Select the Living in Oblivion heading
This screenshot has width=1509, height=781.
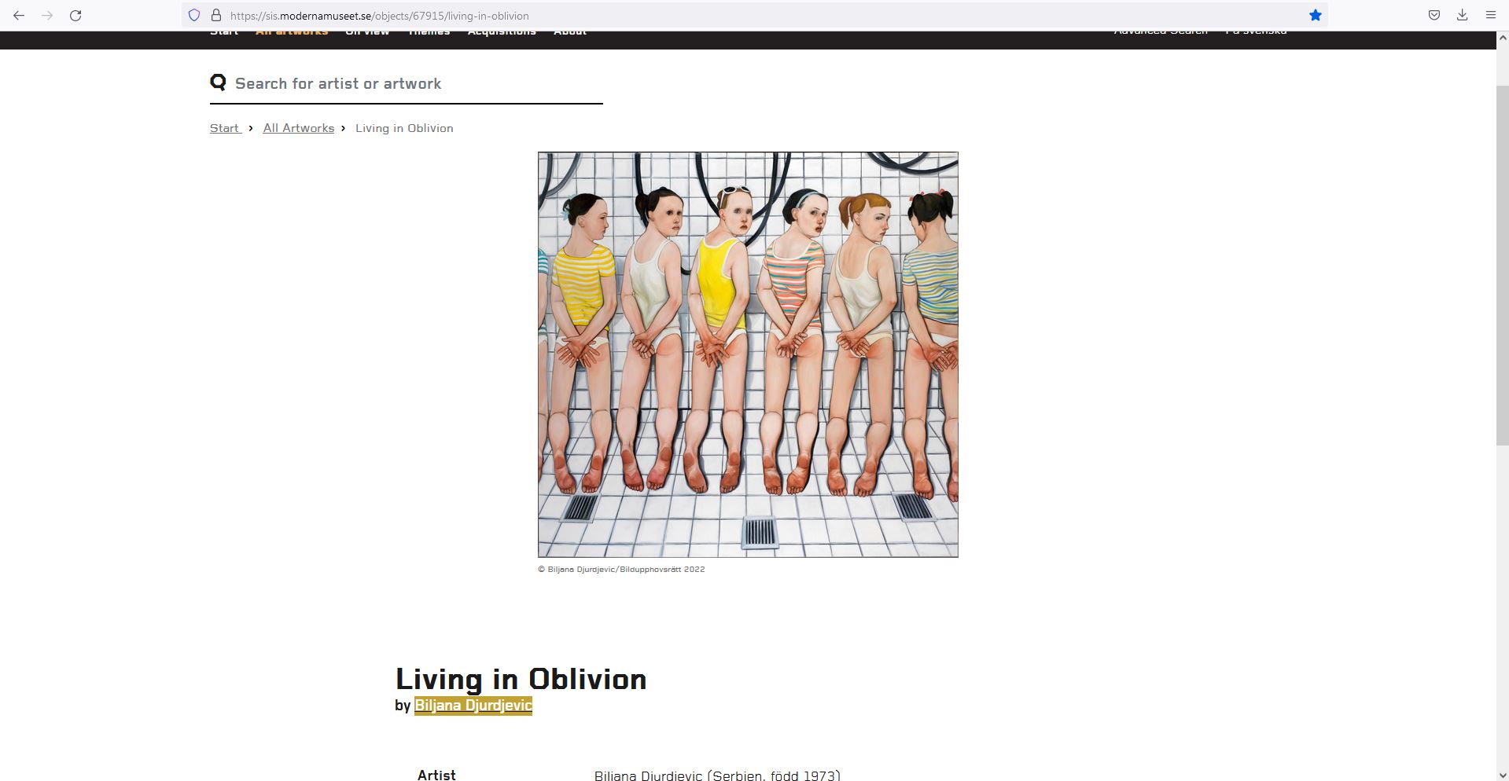(521, 680)
